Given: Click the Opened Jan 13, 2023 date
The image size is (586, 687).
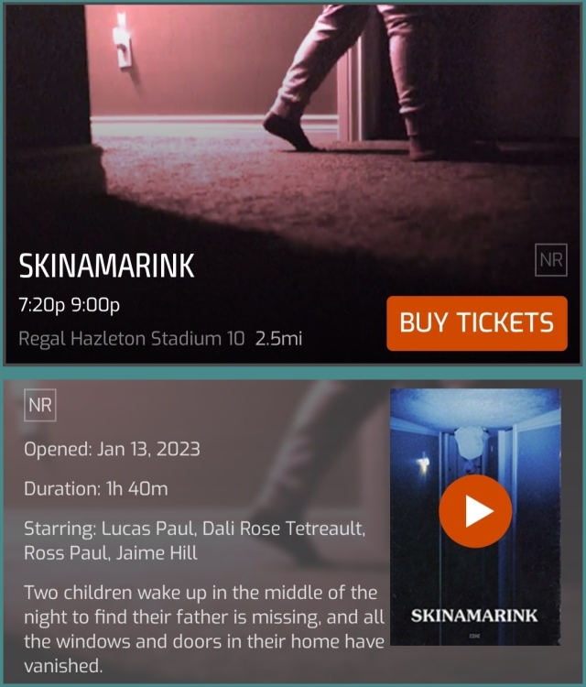Looking at the screenshot, I should point(112,449).
